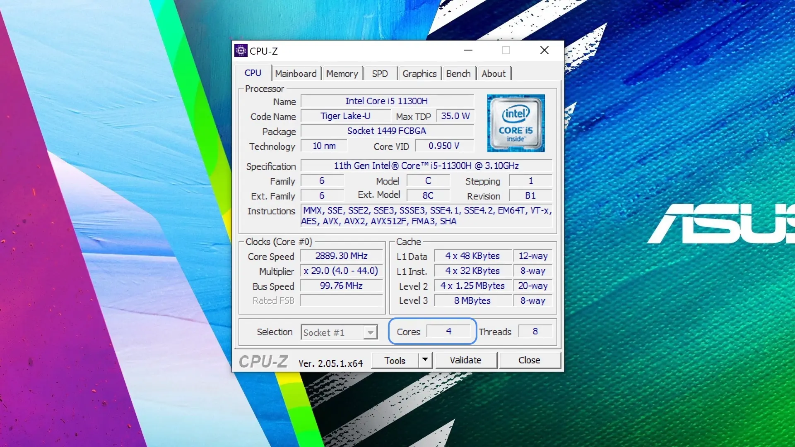The width and height of the screenshot is (795, 447).
Task: Click the Specification field text
Action: [426, 166]
